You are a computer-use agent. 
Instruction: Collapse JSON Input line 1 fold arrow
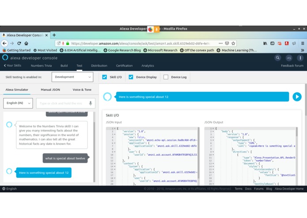pos(115,128)
